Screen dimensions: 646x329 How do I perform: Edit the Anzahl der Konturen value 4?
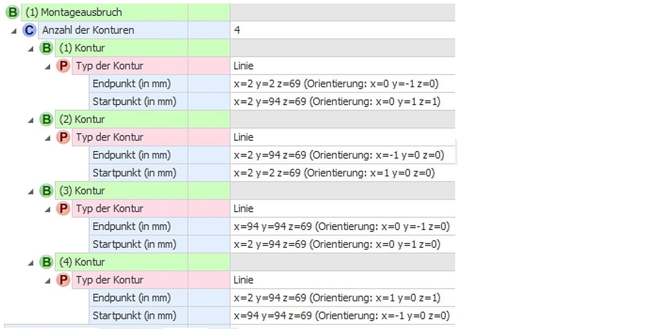(342, 30)
